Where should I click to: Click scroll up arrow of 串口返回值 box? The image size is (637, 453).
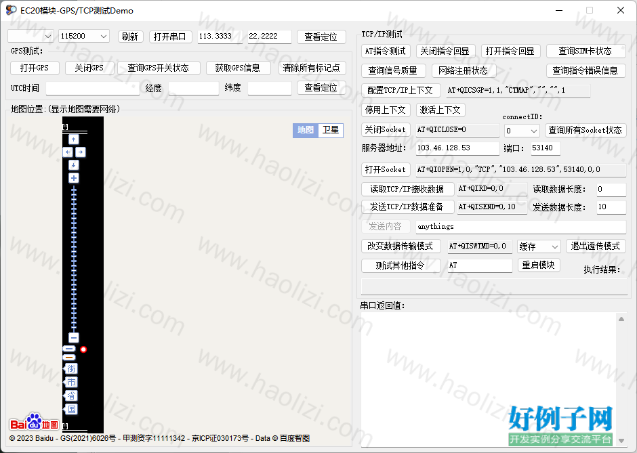tap(621, 319)
